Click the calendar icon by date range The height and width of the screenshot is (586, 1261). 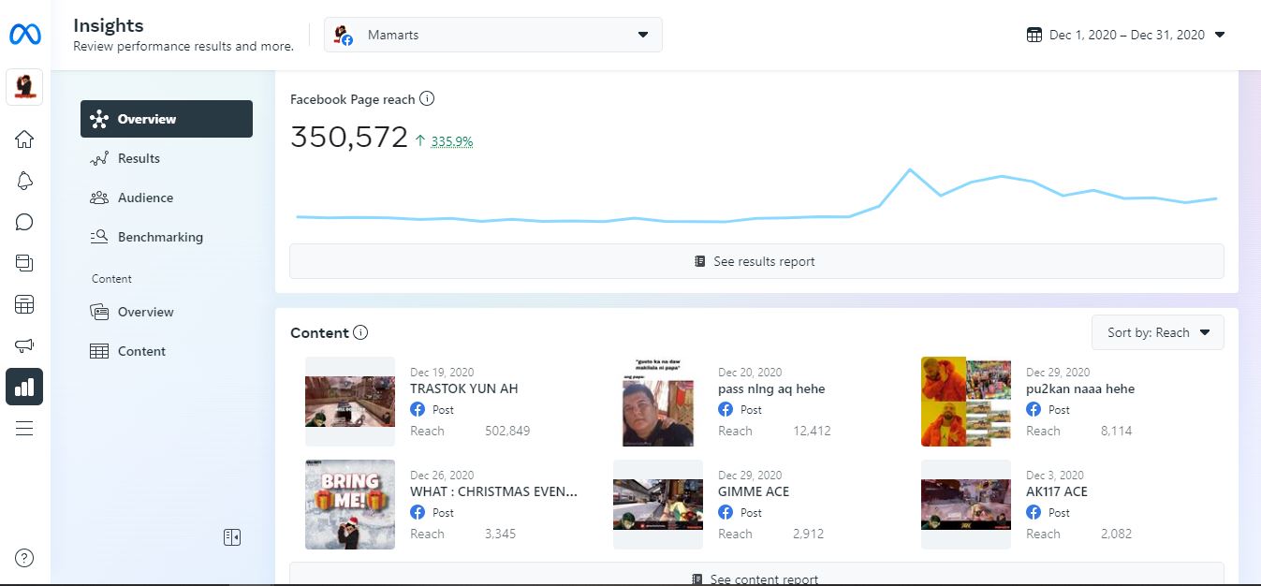point(1034,35)
